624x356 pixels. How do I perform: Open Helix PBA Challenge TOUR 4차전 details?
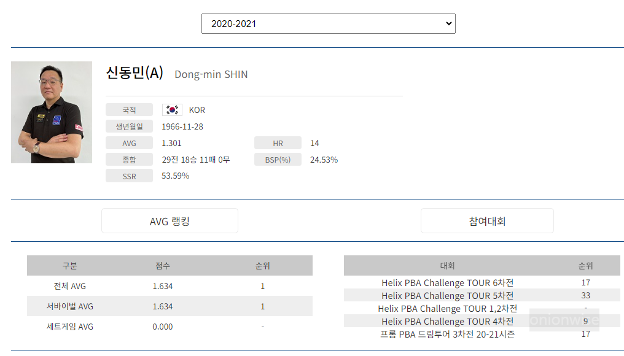coord(448,321)
